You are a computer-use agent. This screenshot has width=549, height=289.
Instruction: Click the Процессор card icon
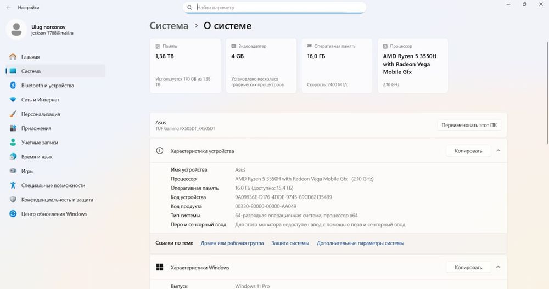(385, 46)
